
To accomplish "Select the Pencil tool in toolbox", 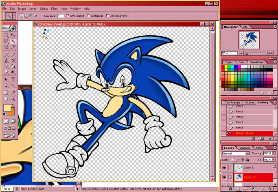I will pyautogui.click(x=13, y=54).
